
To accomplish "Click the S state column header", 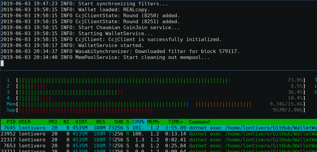I will pyautogui.click(x=128, y=122).
